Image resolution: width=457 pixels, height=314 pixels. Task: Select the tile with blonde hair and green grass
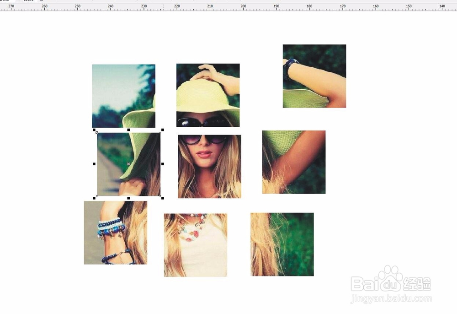[282, 244]
